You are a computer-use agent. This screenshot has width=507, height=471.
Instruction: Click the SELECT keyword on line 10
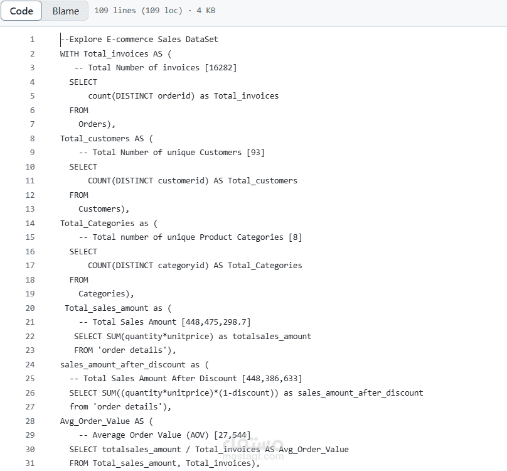pyautogui.click(x=83, y=166)
